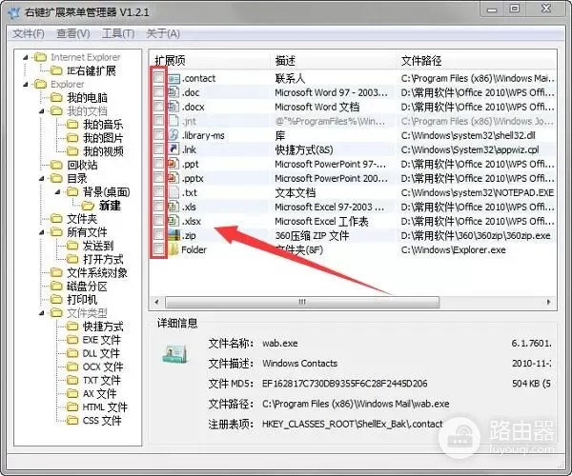Click the 回收站 folder icon
The height and width of the screenshot is (476, 572).
[56, 165]
